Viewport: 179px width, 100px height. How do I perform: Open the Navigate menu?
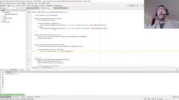point(9,3)
